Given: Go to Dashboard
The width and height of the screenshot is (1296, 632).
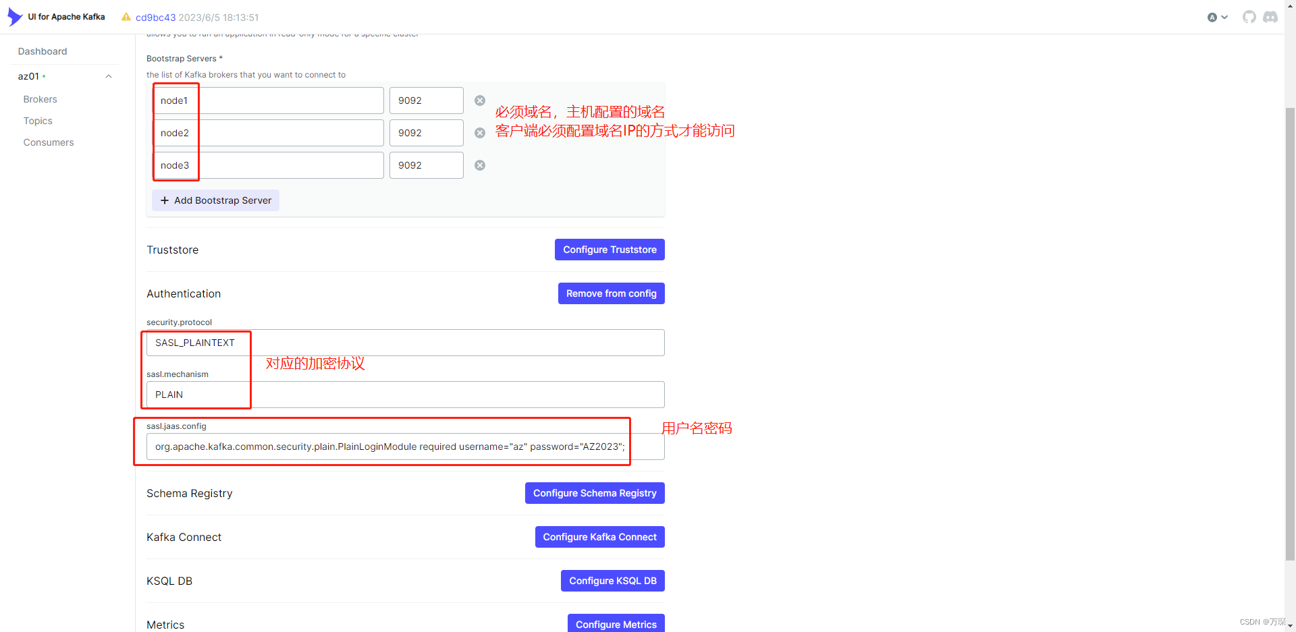Looking at the screenshot, I should 43,51.
